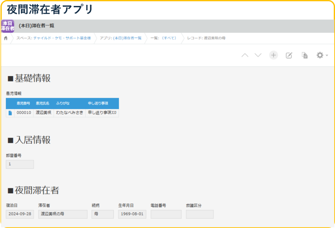335x228 pixels.
Task: Click the ■入居情報 section heading
Action: coord(29,140)
